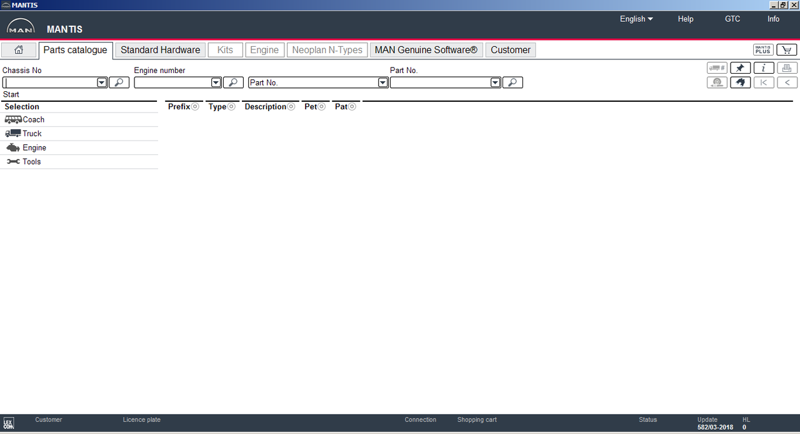This screenshot has height=434, width=800.
Task: Close the MANTIS window
Action: [794, 4]
